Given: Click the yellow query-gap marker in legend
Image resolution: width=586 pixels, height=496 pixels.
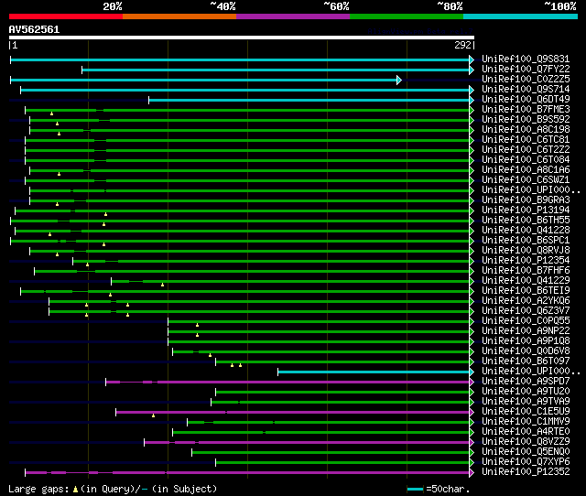Looking at the screenshot, I should [75, 490].
